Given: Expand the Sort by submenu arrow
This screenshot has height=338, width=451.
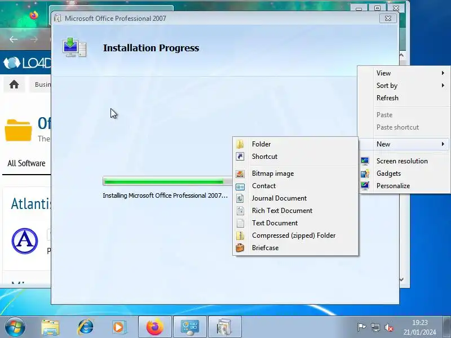Looking at the screenshot, I should 443,86.
